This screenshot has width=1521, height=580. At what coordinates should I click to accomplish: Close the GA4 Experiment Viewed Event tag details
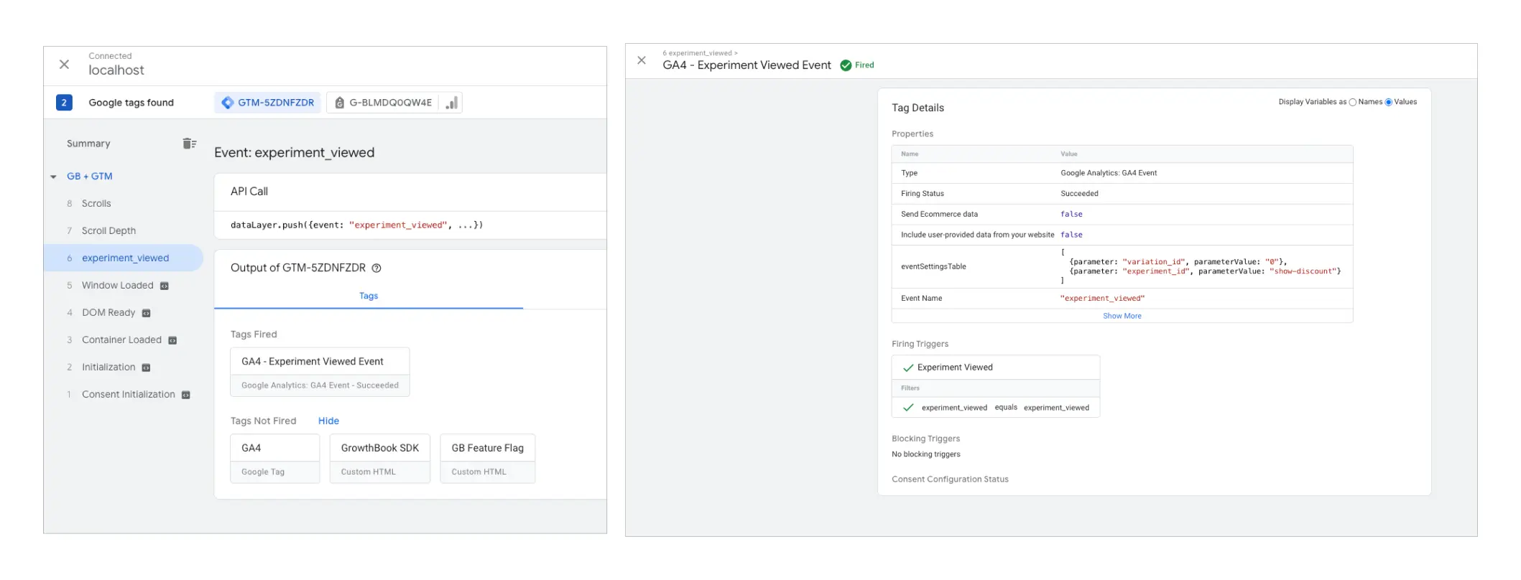coord(642,60)
